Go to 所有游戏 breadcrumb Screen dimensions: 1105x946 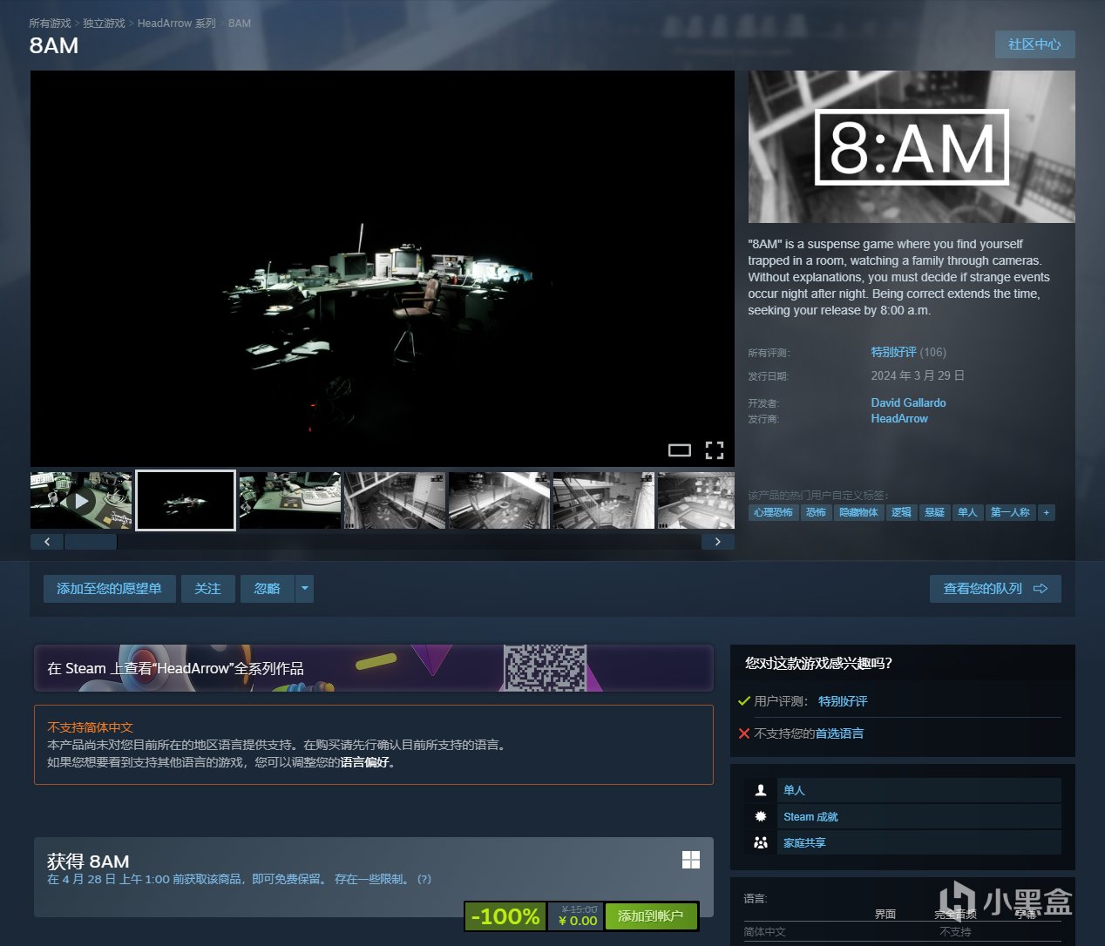[x=50, y=24]
